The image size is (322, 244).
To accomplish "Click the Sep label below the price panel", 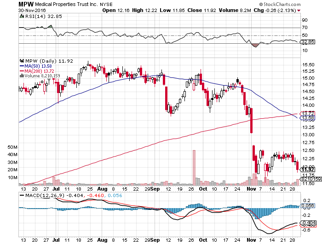I will [155, 189].
